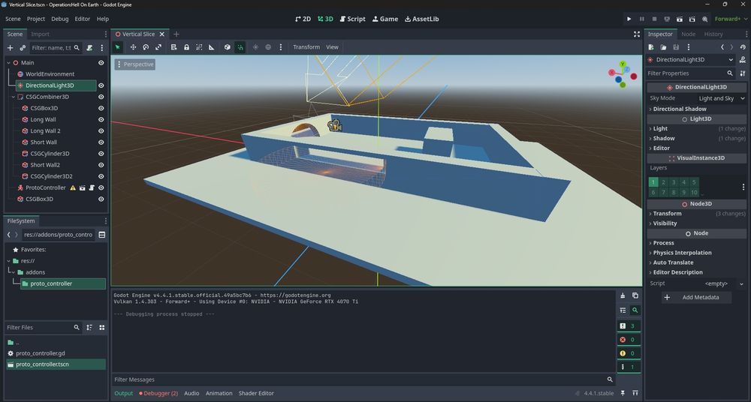This screenshot has width=751, height=402.
Task: Open the DirectionalLight3D object selector dropdown
Action: [x=690, y=60]
